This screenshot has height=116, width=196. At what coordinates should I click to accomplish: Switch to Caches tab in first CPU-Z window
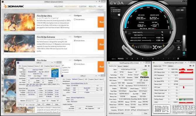coord(25,66)
